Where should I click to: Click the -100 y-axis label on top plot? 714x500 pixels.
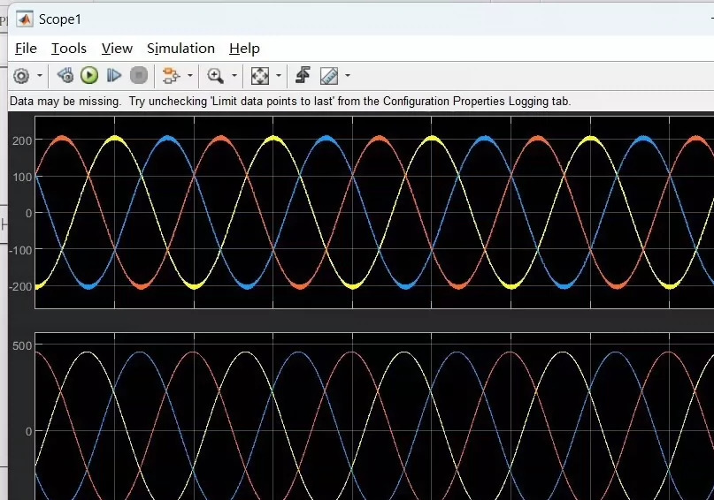20,251
